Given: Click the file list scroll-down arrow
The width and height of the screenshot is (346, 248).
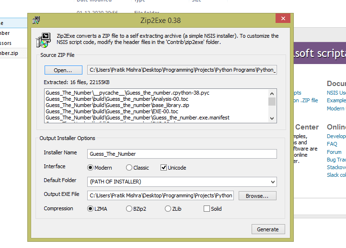Looking at the screenshot, I should (x=272, y=118).
